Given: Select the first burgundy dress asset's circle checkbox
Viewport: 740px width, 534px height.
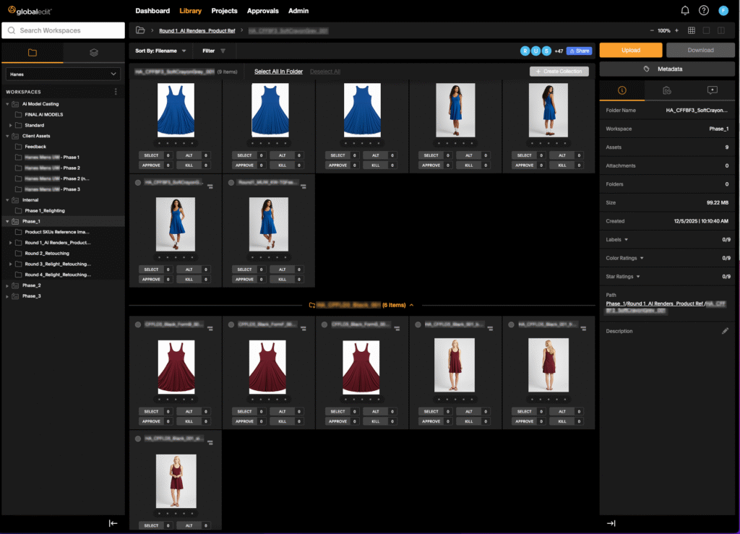Looking at the screenshot, I should [x=138, y=325].
